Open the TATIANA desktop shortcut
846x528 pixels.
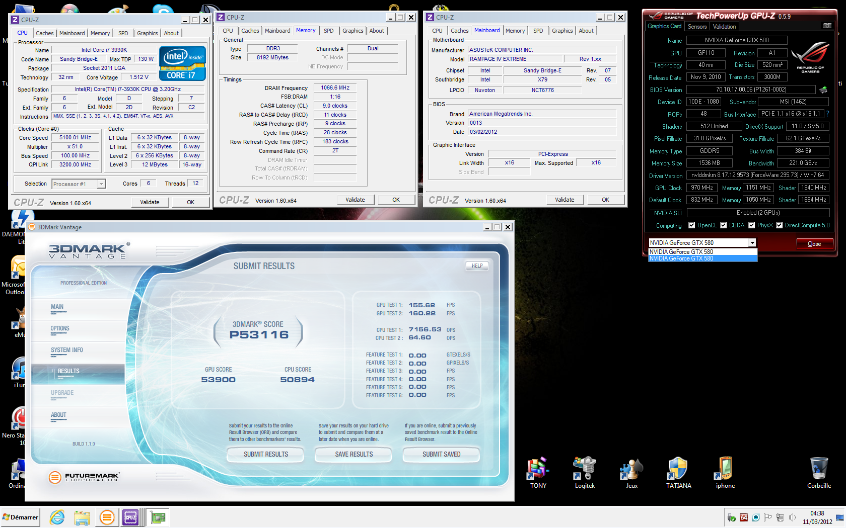[678, 473]
